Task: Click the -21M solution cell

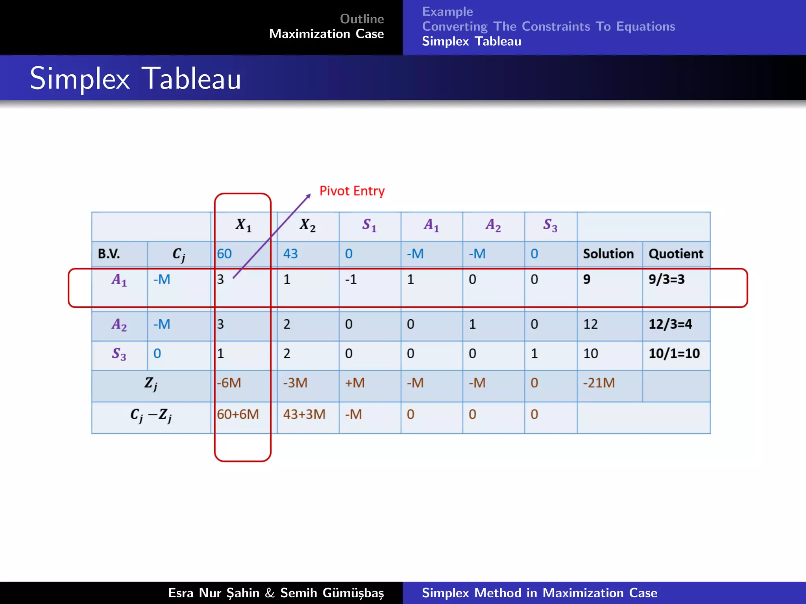Action: pyautogui.click(x=599, y=383)
